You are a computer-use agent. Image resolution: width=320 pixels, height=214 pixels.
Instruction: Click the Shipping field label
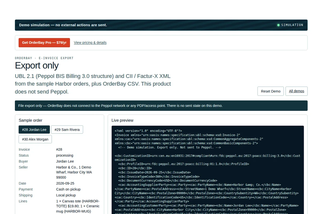pyautogui.click(x=26, y=195)
